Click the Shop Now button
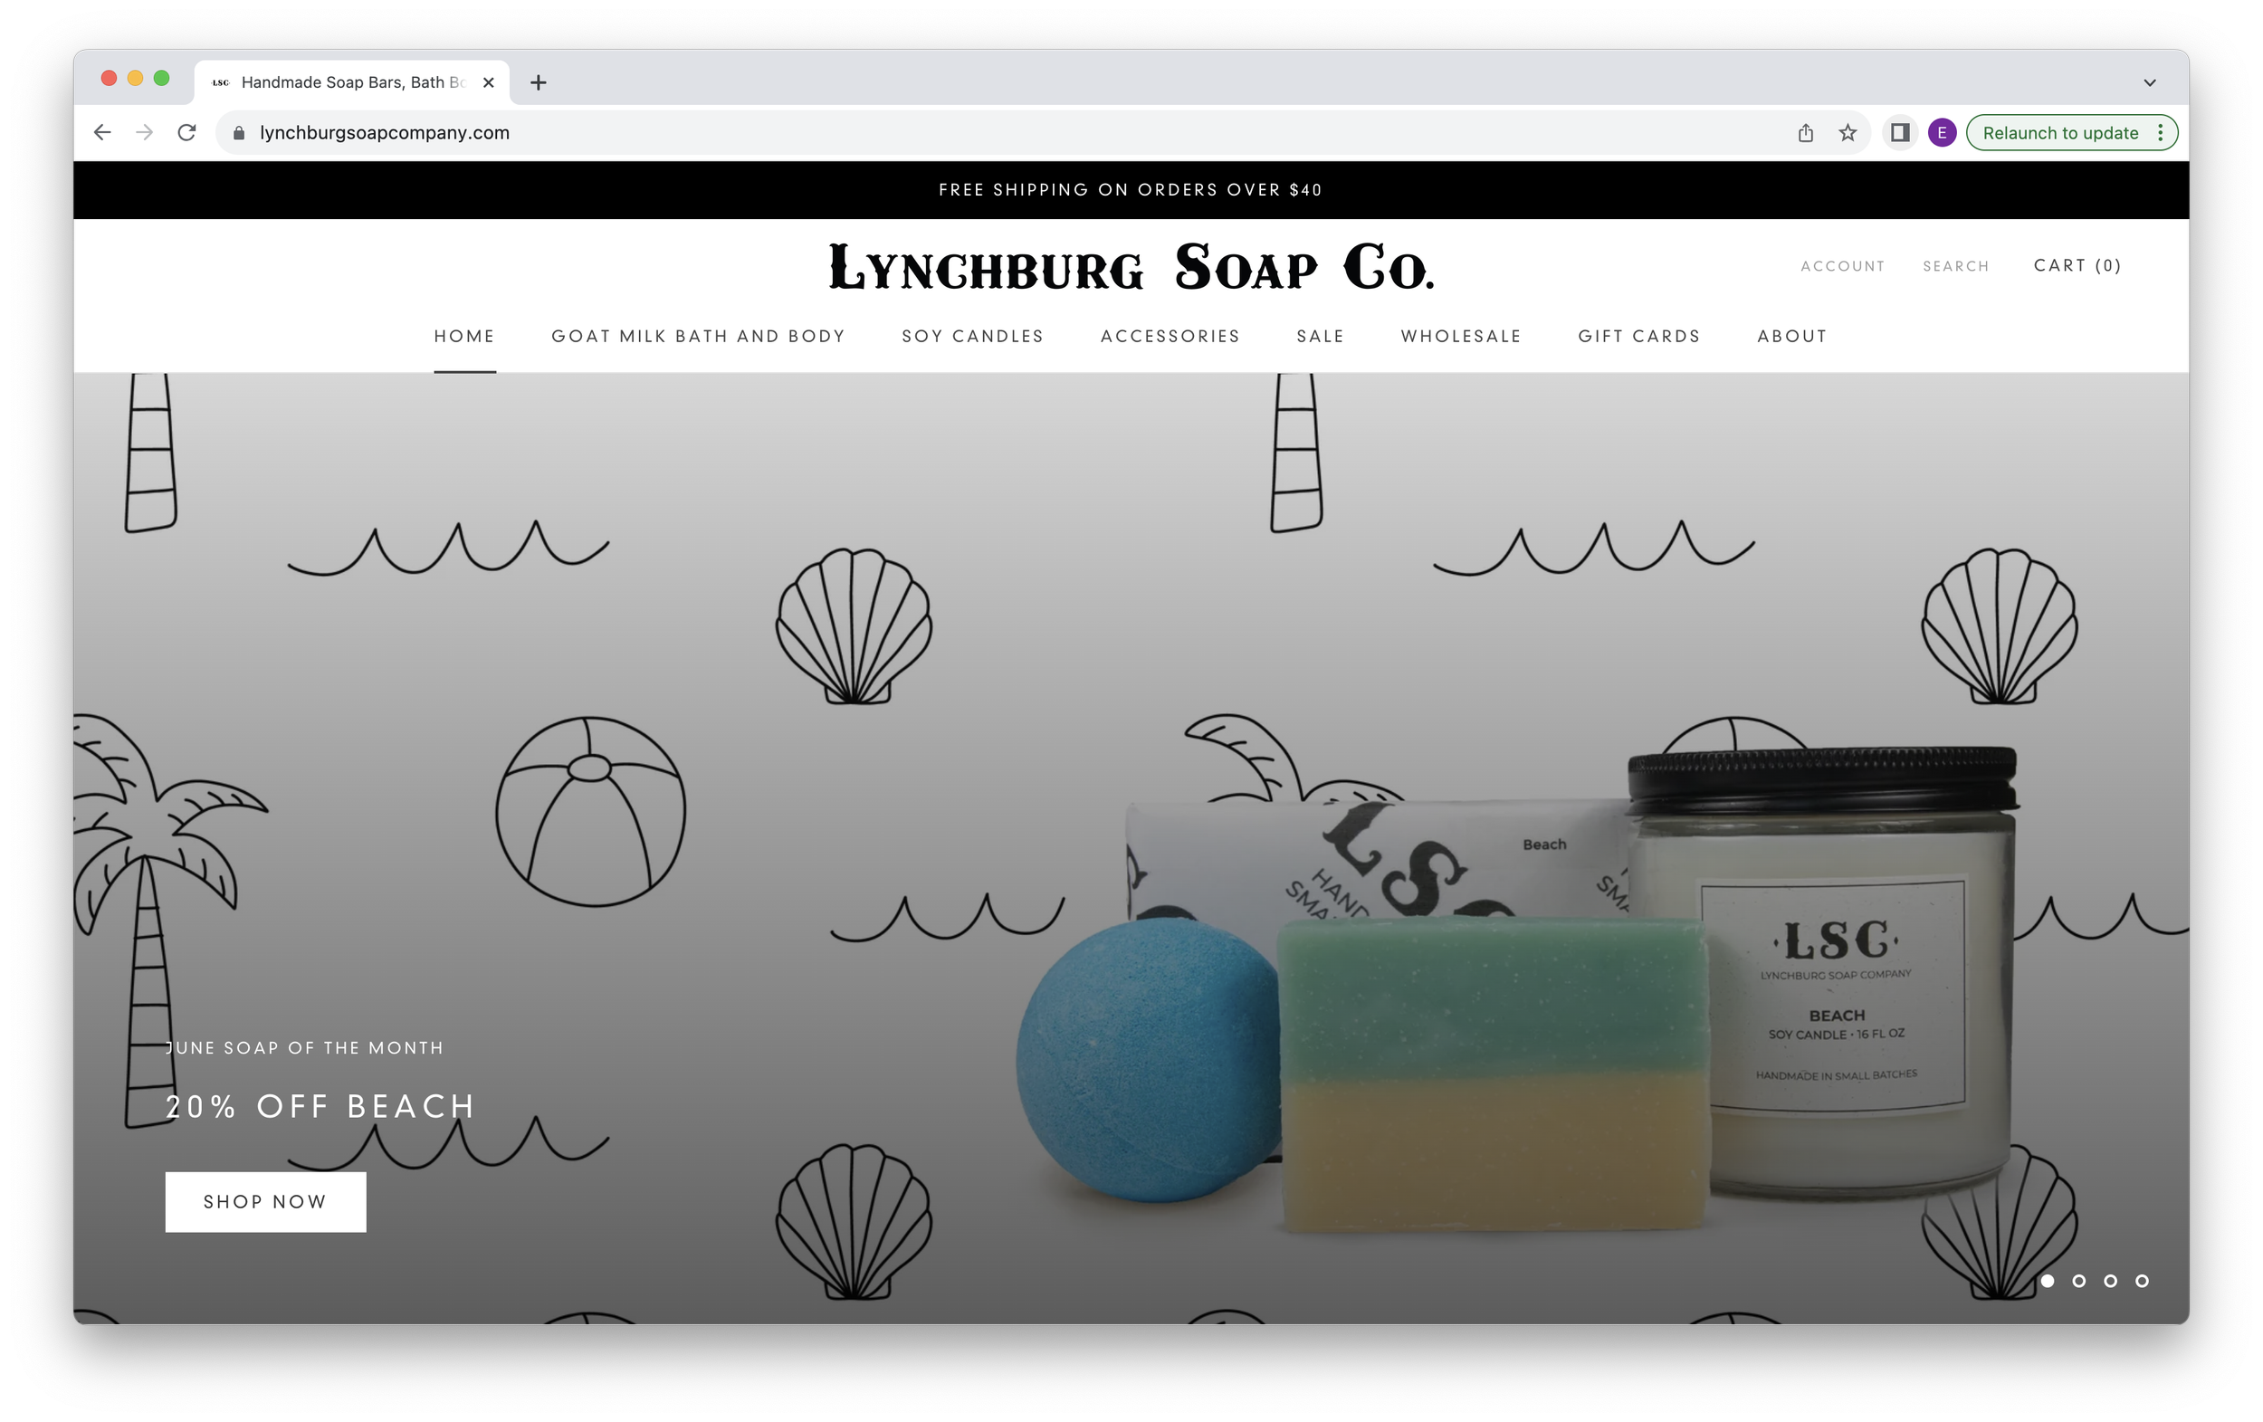Image resolution: width=2263 pixels, height=1422 pixels. tap(265, 1201)
